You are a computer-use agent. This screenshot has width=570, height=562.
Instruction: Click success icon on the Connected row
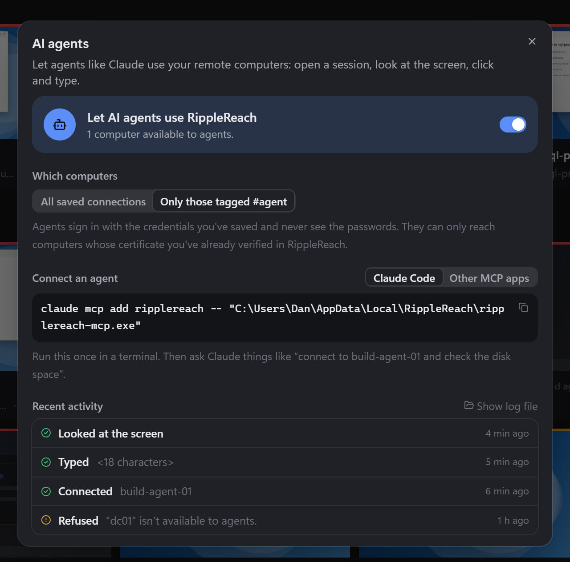click(x=46, y=491)
